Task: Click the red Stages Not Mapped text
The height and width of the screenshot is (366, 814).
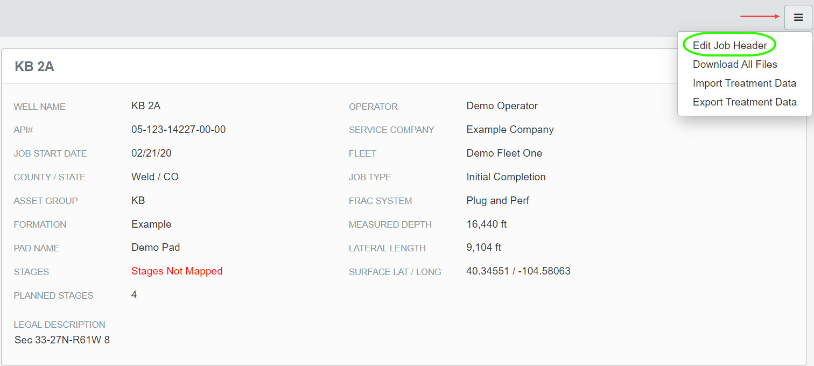Action: tap(177, 271)
